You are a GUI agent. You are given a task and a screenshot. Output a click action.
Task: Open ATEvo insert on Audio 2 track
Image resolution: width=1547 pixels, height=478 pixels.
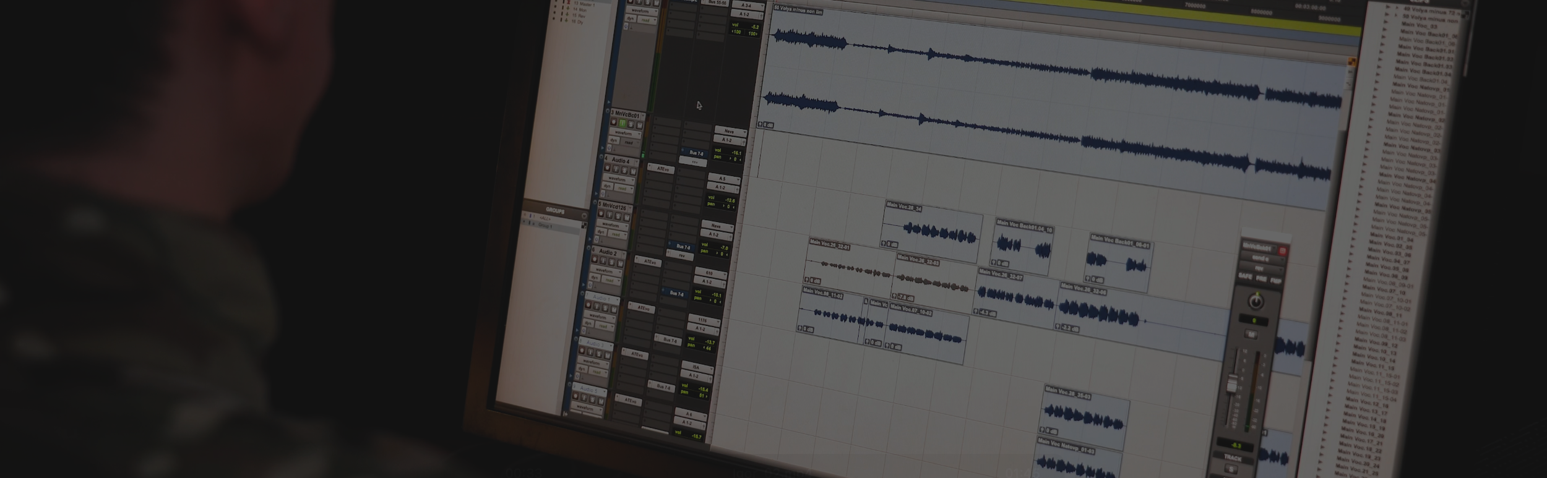pos(648,262)
